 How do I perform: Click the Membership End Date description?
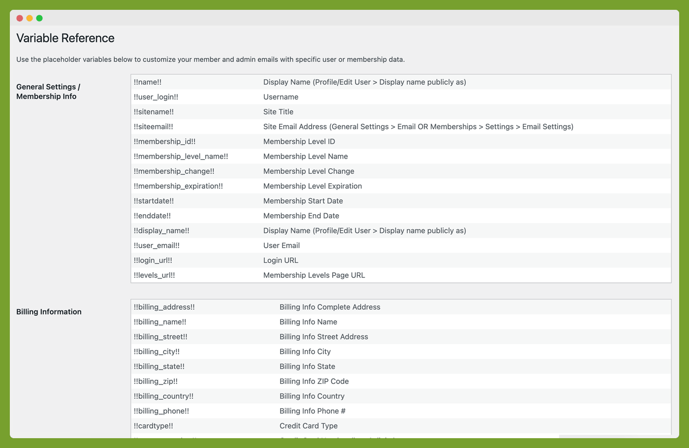click(x=301, y=216)
